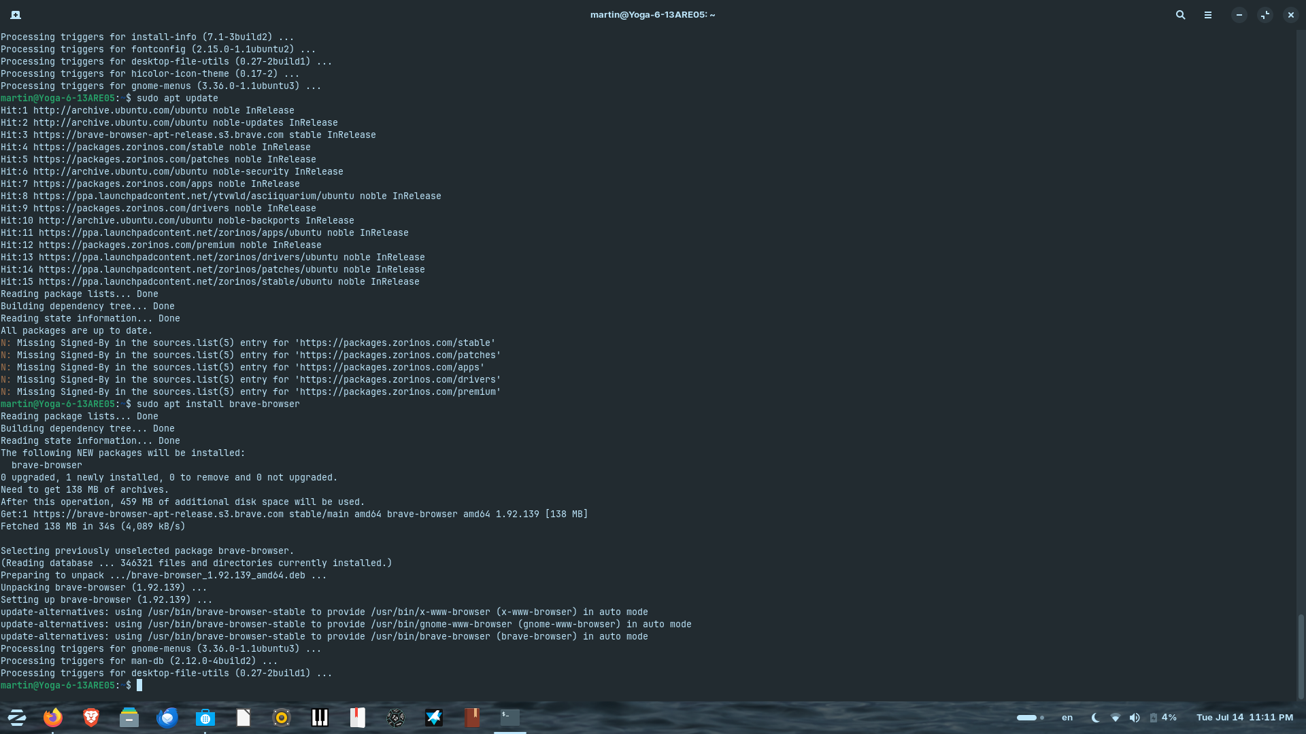This screenshot has height=734, width=1306.
Task: Open battery status showing 4%
Action: (1163, 718)
